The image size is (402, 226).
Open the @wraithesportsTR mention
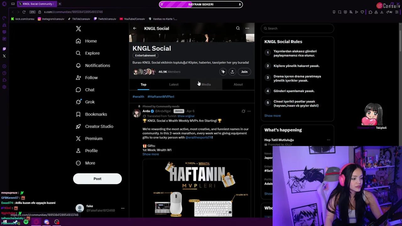click(x=199, y=137)
